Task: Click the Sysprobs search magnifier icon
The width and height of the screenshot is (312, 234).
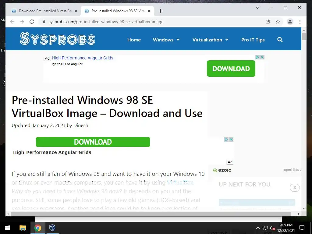Action: click(280, 40)
